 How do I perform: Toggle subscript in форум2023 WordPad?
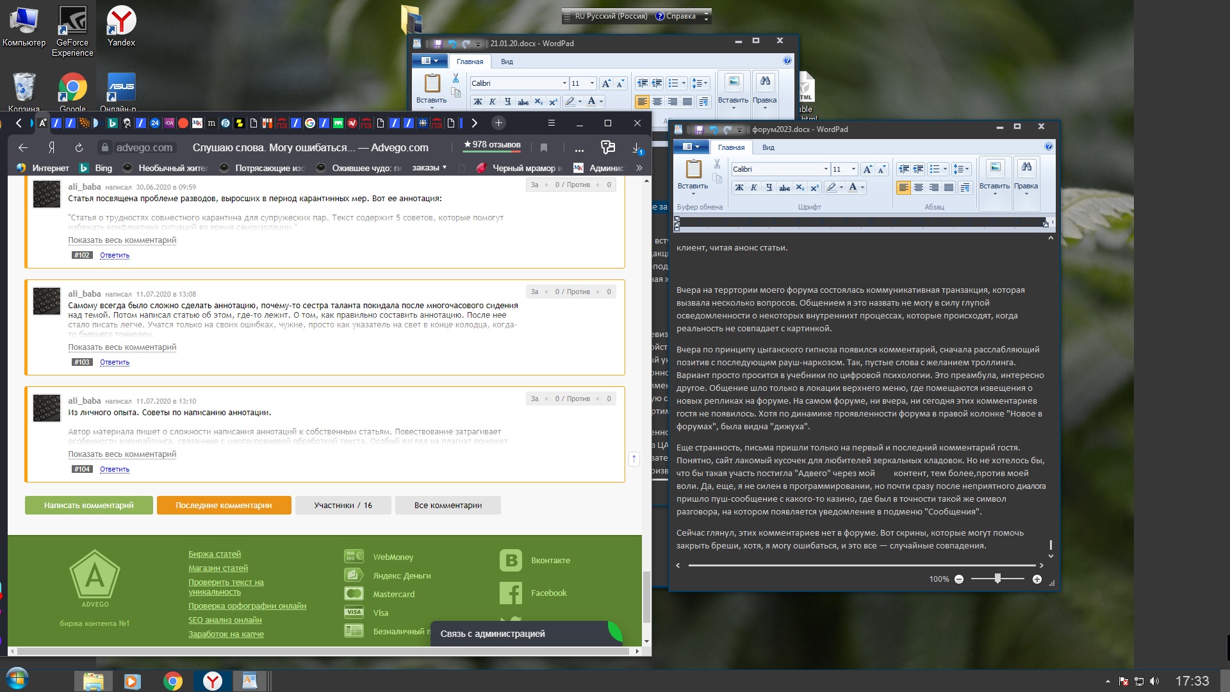pyautogui.click(x=799, y=188)
